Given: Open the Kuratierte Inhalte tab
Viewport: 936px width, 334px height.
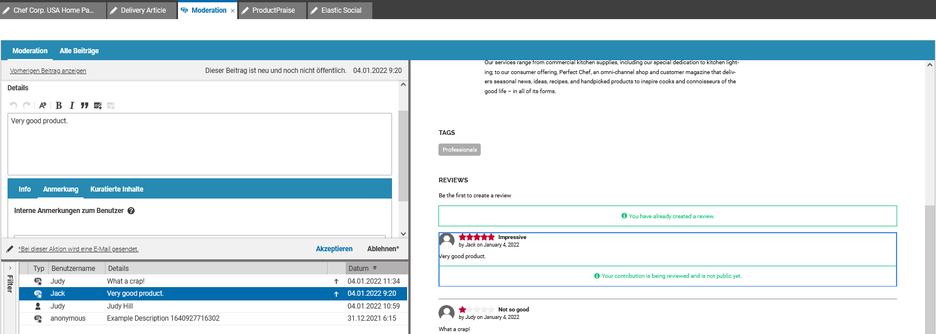Looking at the screenshot, I should pyautogui.click(x=117, y=189).
